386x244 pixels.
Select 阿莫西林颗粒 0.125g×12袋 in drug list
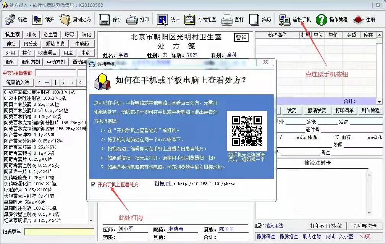coord(32,116)
